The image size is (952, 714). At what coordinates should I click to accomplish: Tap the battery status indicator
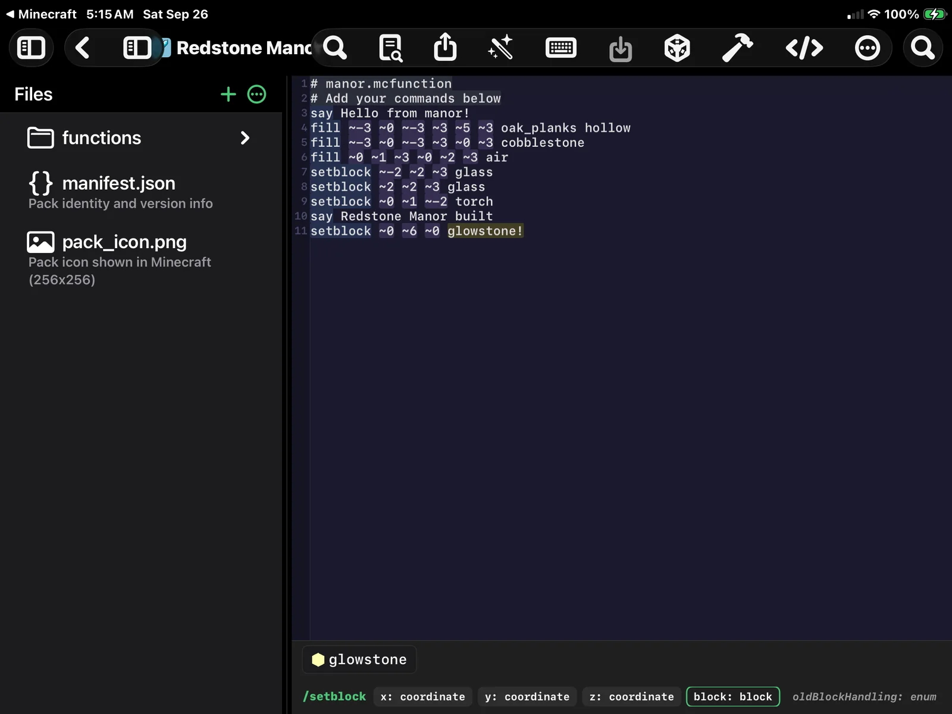pos(935,14)
